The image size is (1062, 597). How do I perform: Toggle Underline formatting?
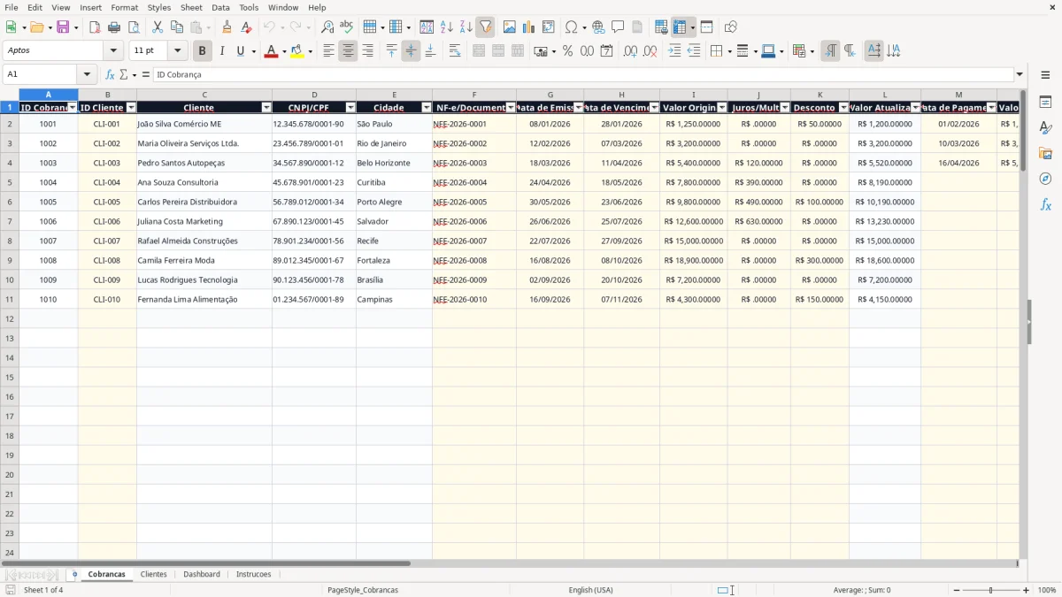point(240,51)
